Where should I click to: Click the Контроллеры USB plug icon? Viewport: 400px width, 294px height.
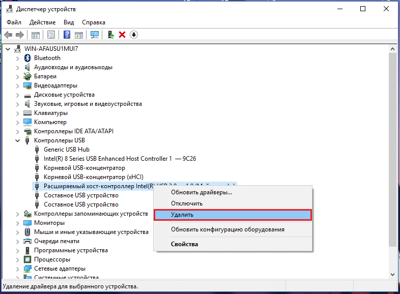point(27,140)
